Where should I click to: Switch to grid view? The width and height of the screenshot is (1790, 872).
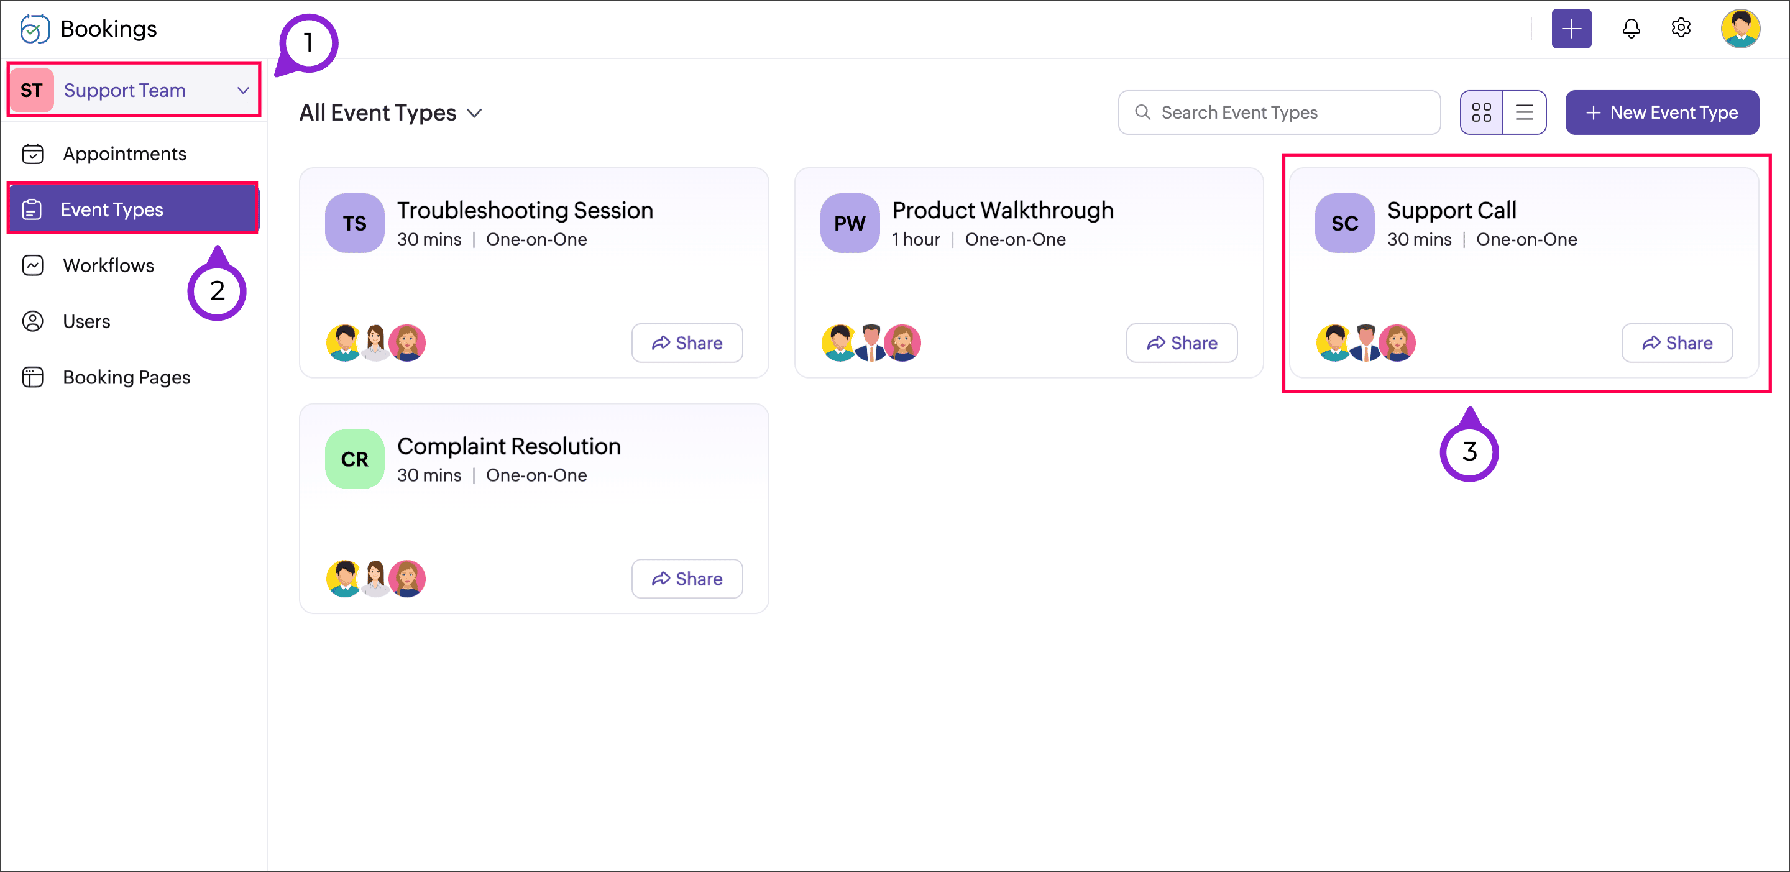(x=1482, y=112)
